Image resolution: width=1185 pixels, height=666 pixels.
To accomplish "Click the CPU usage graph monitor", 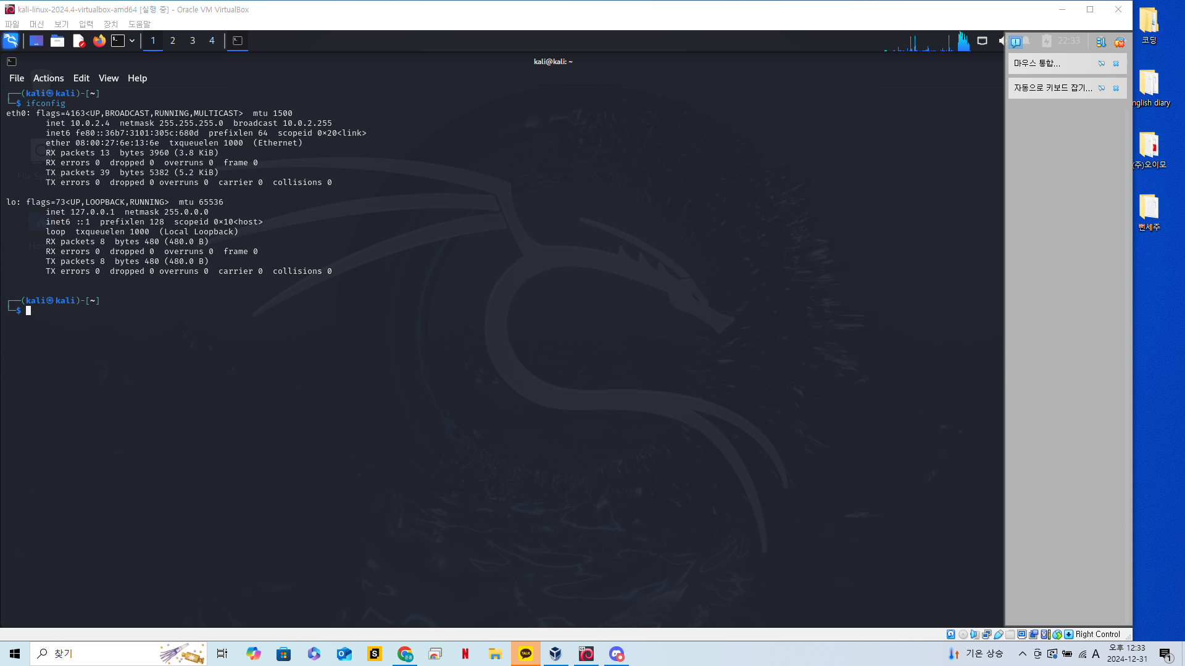I will click(x=926, y=42).
